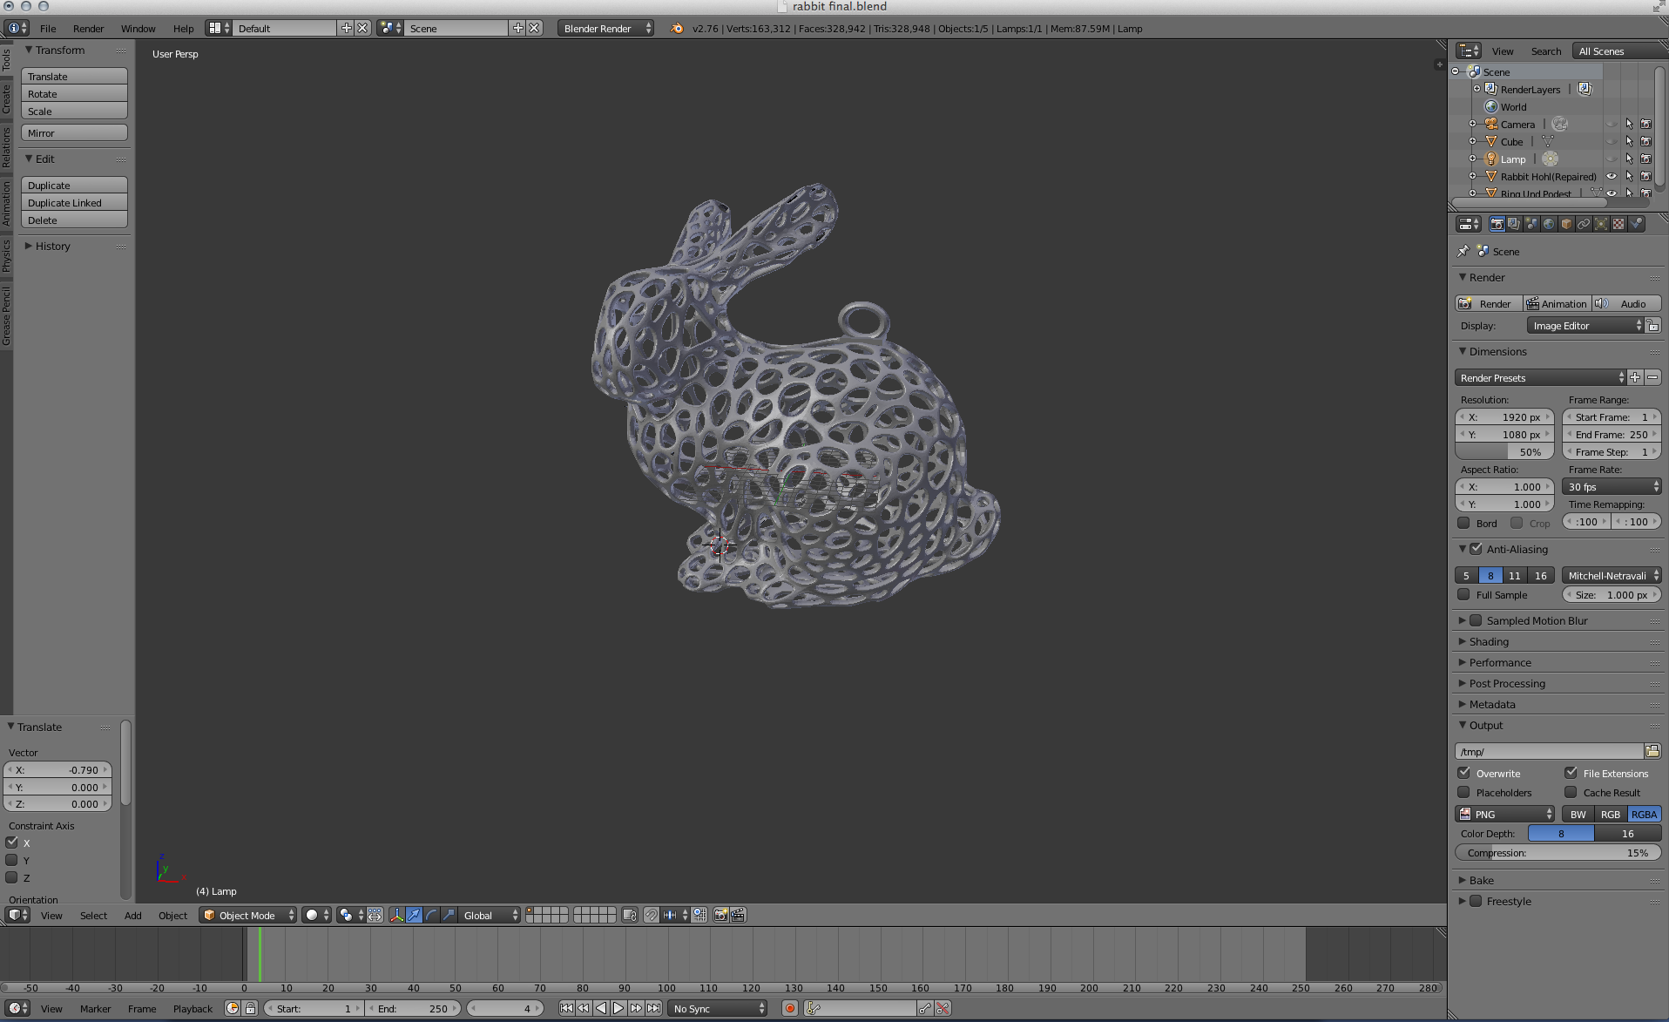
Task: Enable the Cache Result checkbox
Action: [1571, 792]
